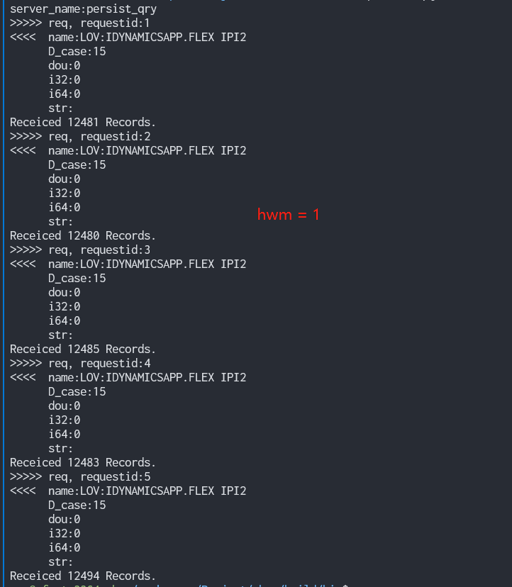Click the i32:0 line under requestid:4
This screenshot has height=587, width=512.
pos(64,420)
